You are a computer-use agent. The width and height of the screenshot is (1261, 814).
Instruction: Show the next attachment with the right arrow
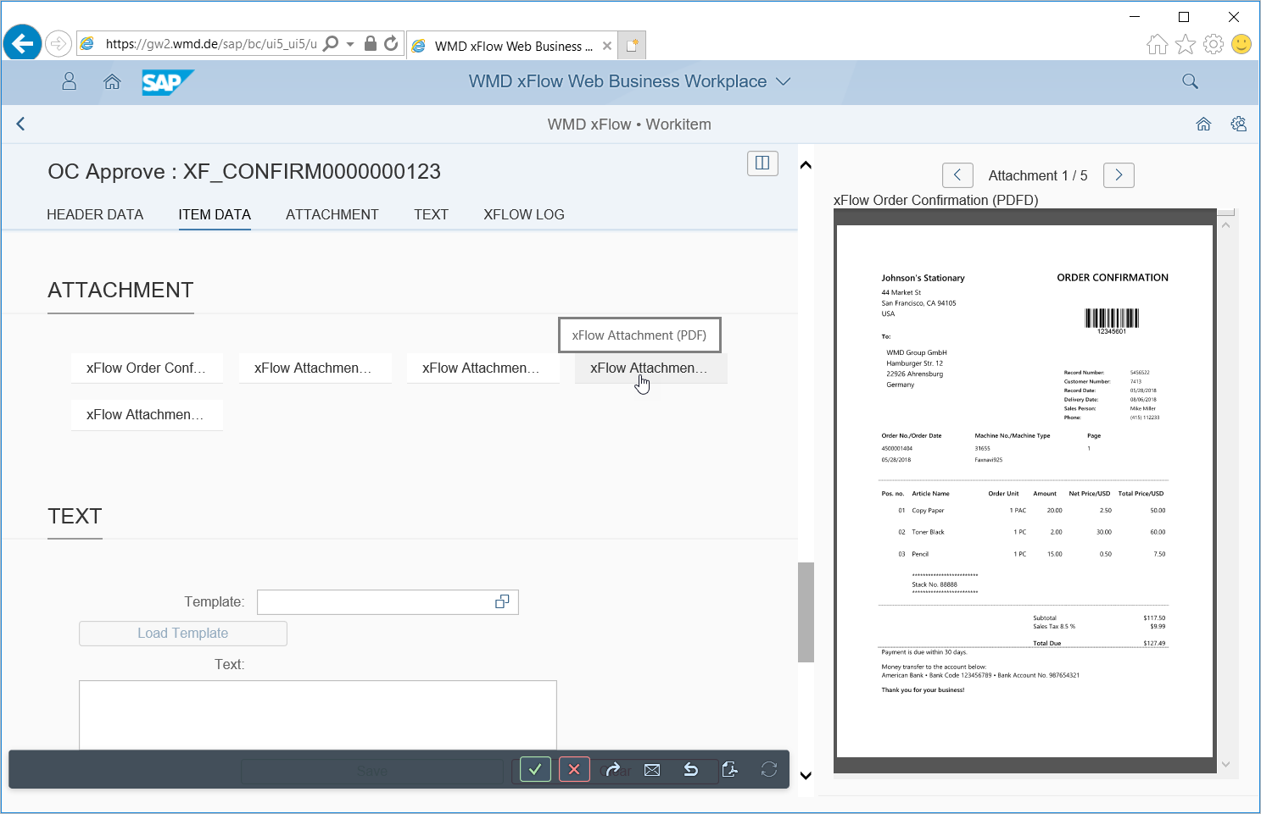pos(1118,175)
